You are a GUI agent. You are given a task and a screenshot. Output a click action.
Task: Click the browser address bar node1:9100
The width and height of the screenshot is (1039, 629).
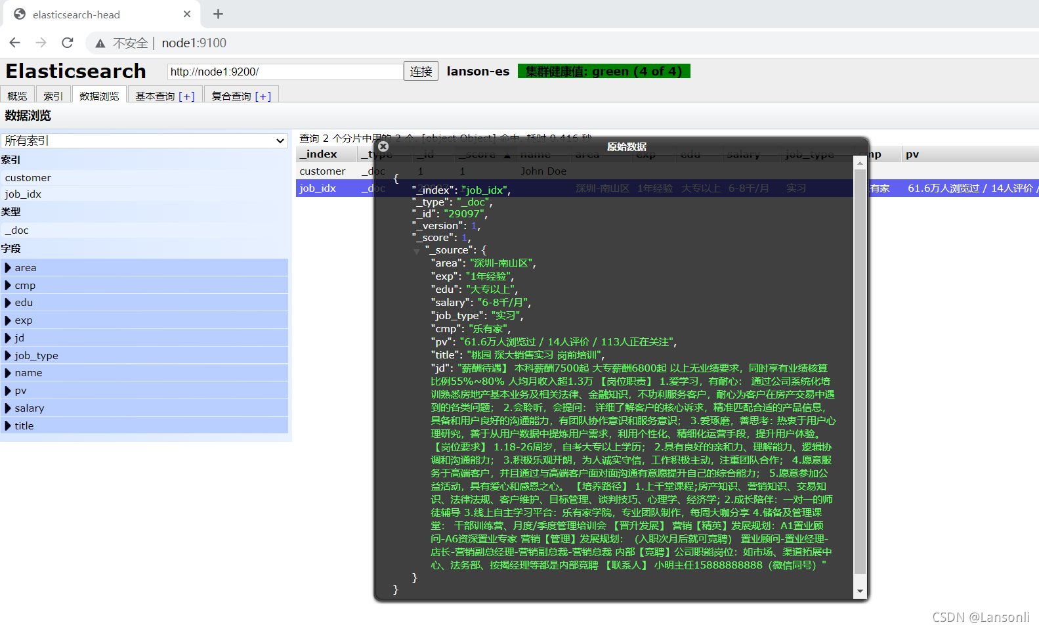194,43
